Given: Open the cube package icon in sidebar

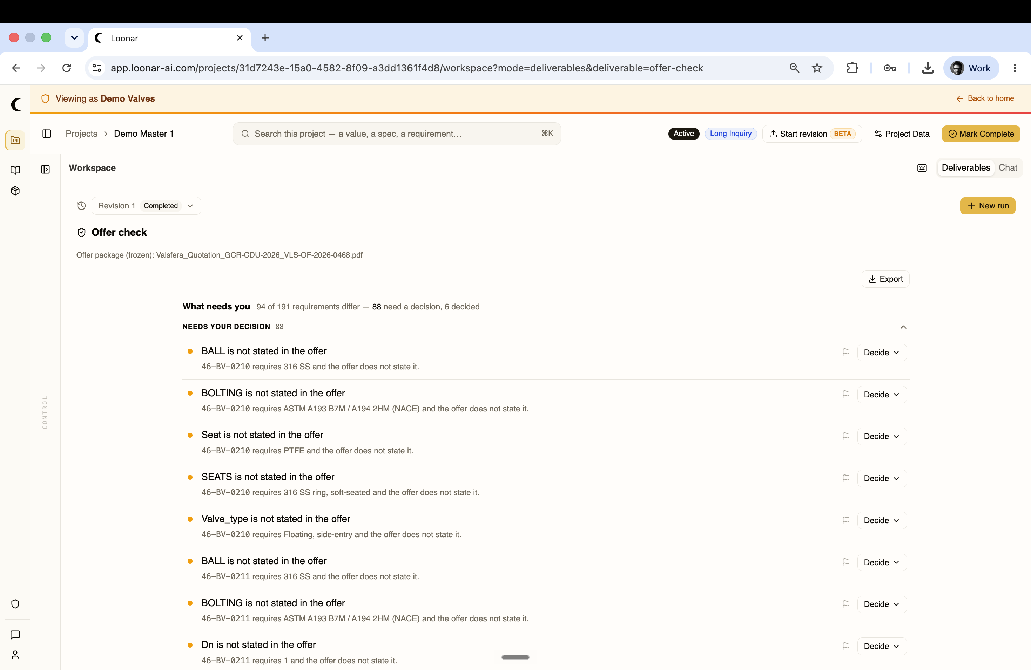Looking at the screenshot, I should pyautogui.click(x=15, y=191).
